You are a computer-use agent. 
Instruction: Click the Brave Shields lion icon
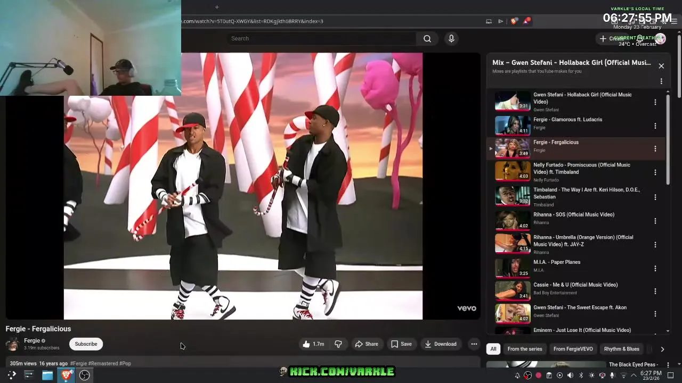coord(514,21)
